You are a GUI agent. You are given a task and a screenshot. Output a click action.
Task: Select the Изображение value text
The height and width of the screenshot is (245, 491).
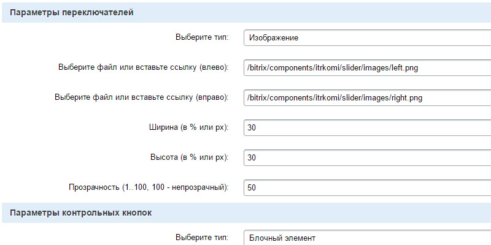click(x=273, y=38)
